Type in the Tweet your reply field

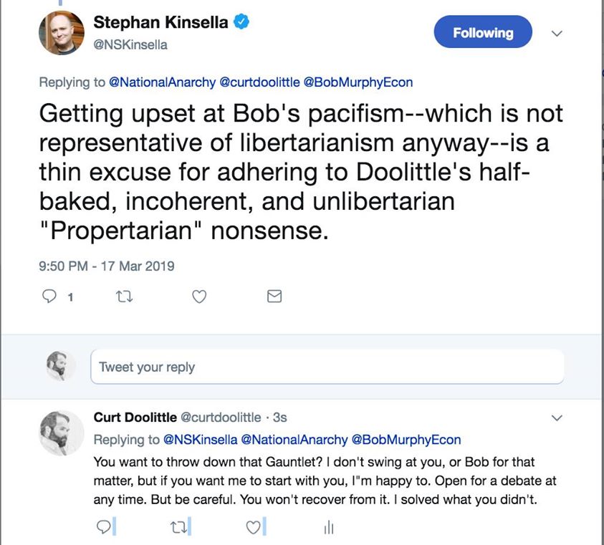point(327,367)
